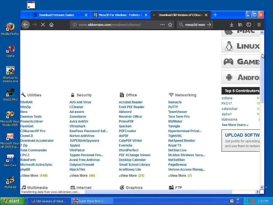Open the Evernote link

126,145
